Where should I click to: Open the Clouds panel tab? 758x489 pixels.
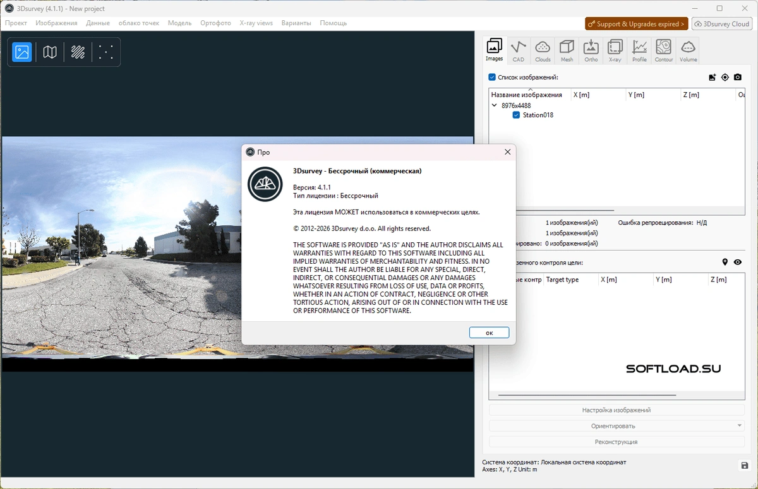(x=543, y=50)
